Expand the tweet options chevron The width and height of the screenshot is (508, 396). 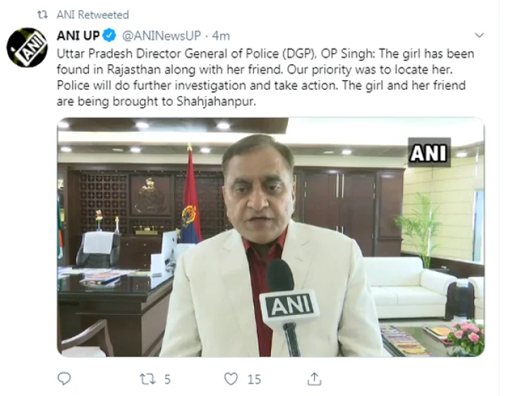[x=480, y=35]
